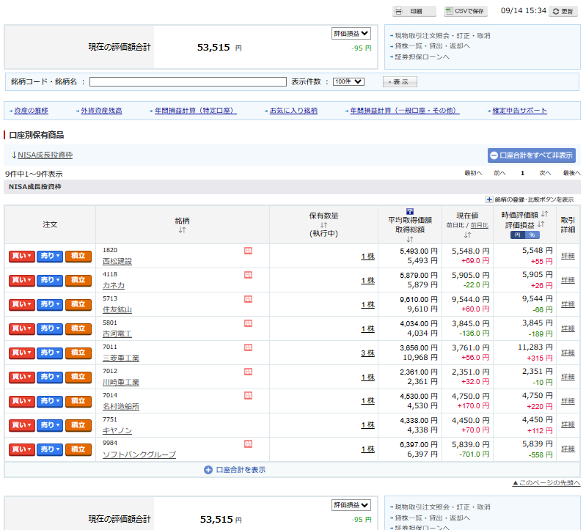Screen dimensions: 586x530
Task: Open 詳細 link for 名村造船所
Action: [568, 401]
